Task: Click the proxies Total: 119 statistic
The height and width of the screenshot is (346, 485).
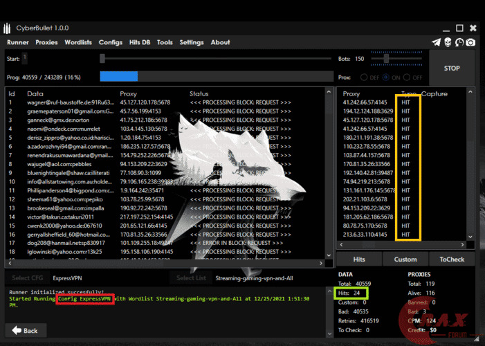Action: point(421,284)
